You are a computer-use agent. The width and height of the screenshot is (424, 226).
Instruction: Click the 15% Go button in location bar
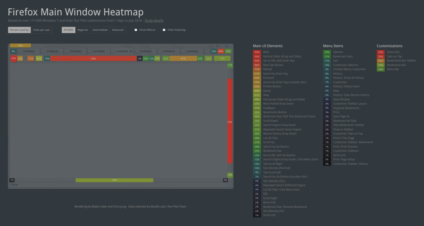(x=151, y=58)
